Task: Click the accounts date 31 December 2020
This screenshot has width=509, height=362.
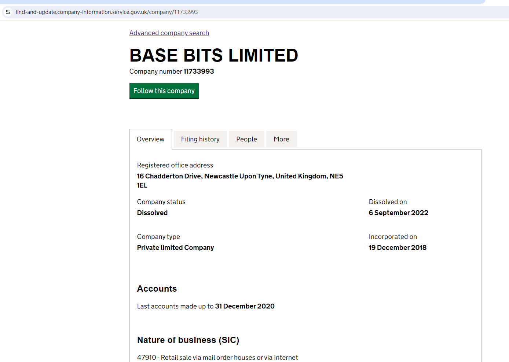Action: pyautogui.click(x=245, y=306)
